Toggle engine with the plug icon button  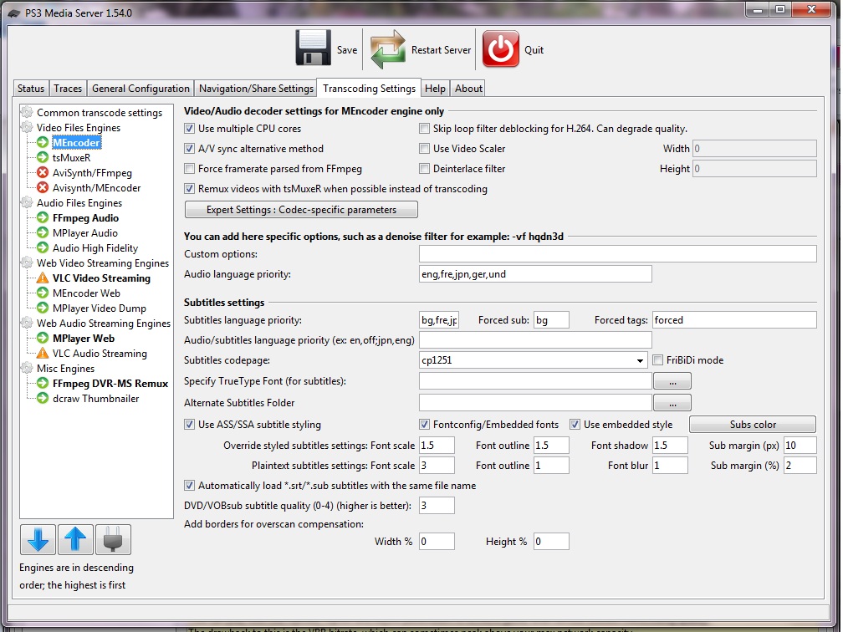click(x=113, y=539)
